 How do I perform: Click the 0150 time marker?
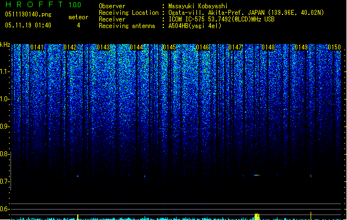(334, 47)
